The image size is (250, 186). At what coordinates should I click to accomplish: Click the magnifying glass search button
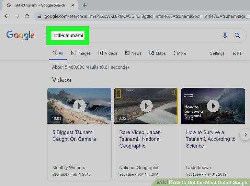[237, 35]
